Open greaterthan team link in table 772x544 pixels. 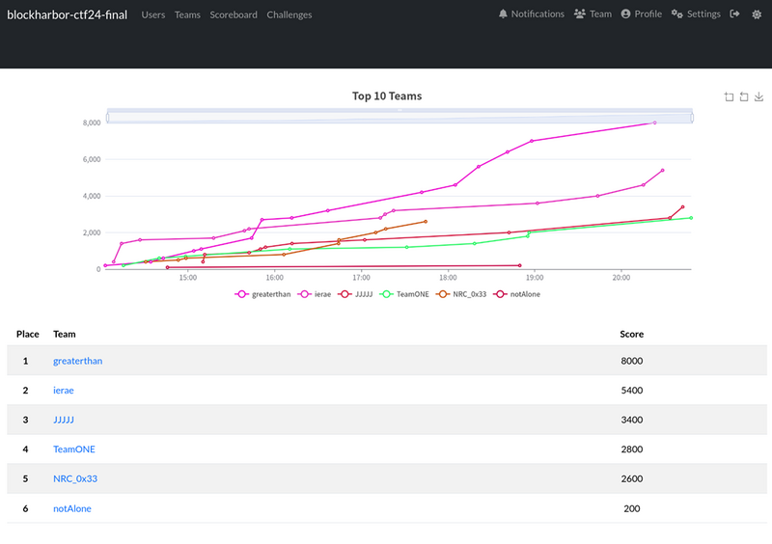coord(77,361)
